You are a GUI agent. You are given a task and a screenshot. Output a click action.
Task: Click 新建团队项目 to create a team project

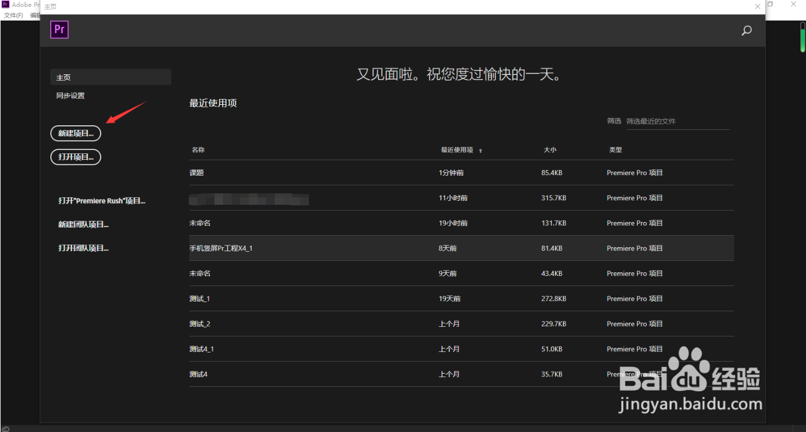[82, 224]
